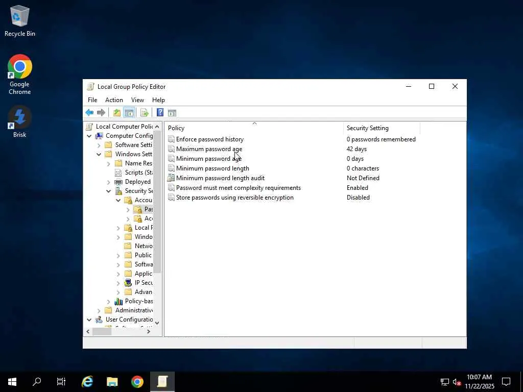Collapse the Security Settings node
Screen dimensions: 523x392
pyautogui.click(x=108, y=191)
